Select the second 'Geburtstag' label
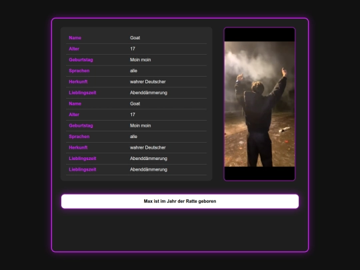Viewport: 360px width, 270px height. 81,125
